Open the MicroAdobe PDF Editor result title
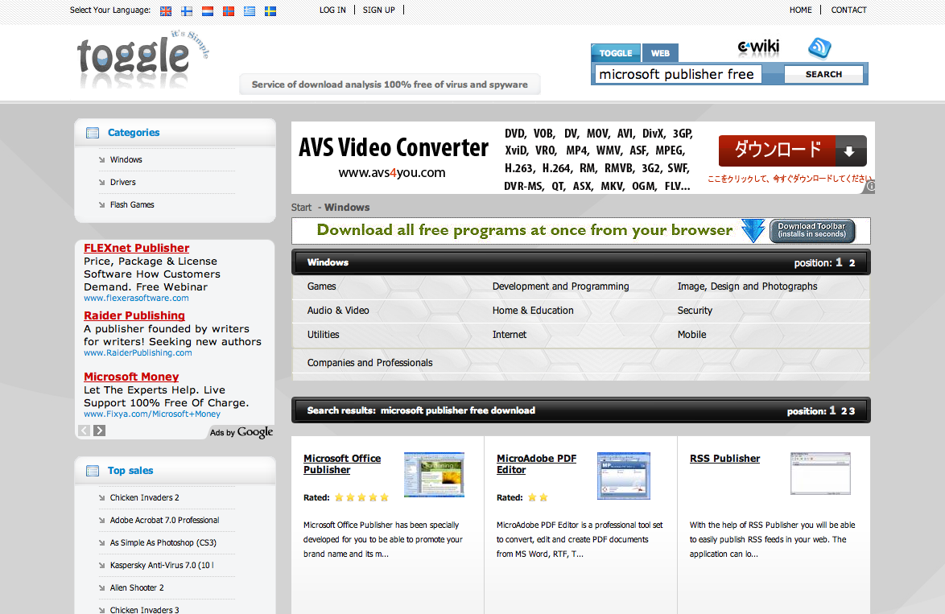 point(536,464)
